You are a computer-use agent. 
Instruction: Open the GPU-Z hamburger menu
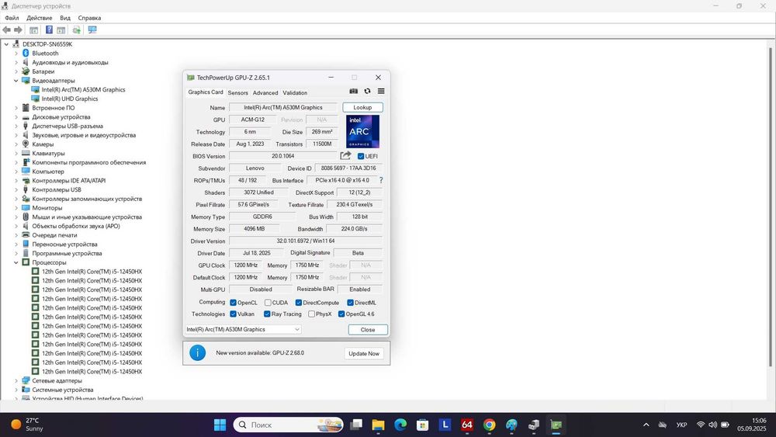tap(381, 91)
